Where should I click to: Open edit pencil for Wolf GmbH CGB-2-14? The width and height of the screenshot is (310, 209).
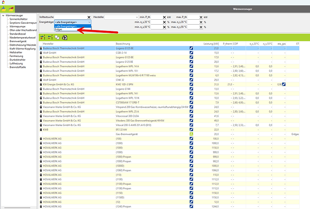(x=191, y=52)
